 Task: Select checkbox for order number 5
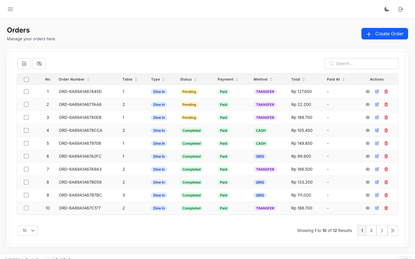coord(26,143)
